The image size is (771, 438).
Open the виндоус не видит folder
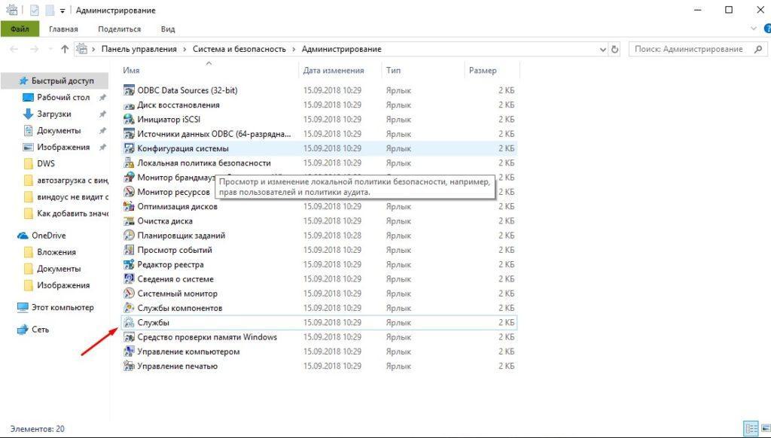72,196
